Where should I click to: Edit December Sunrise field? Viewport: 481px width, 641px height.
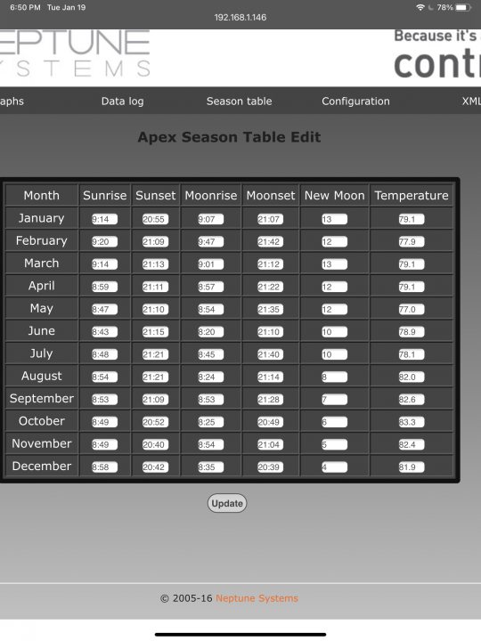point(104,467)
